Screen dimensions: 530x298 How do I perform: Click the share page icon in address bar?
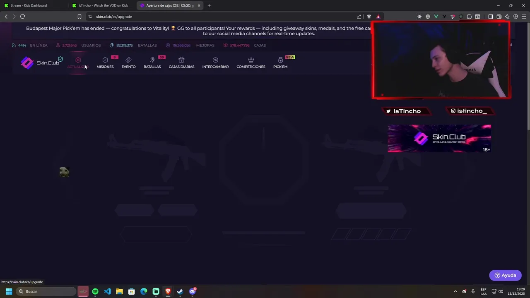click(x=359, y=17)
